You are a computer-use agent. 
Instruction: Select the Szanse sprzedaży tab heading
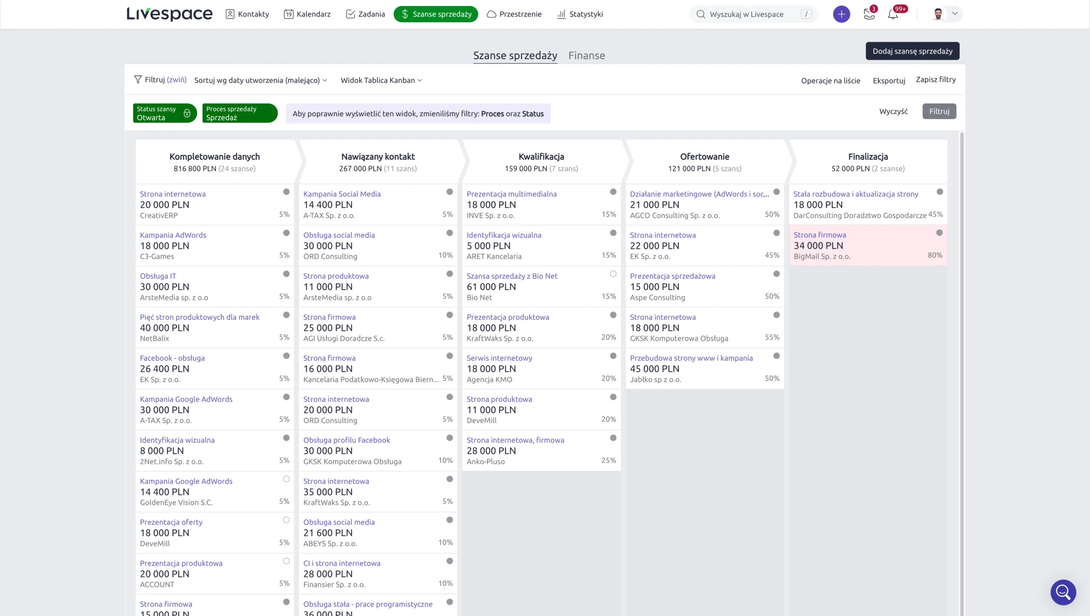pyautogui.click(x=515, y=55)
